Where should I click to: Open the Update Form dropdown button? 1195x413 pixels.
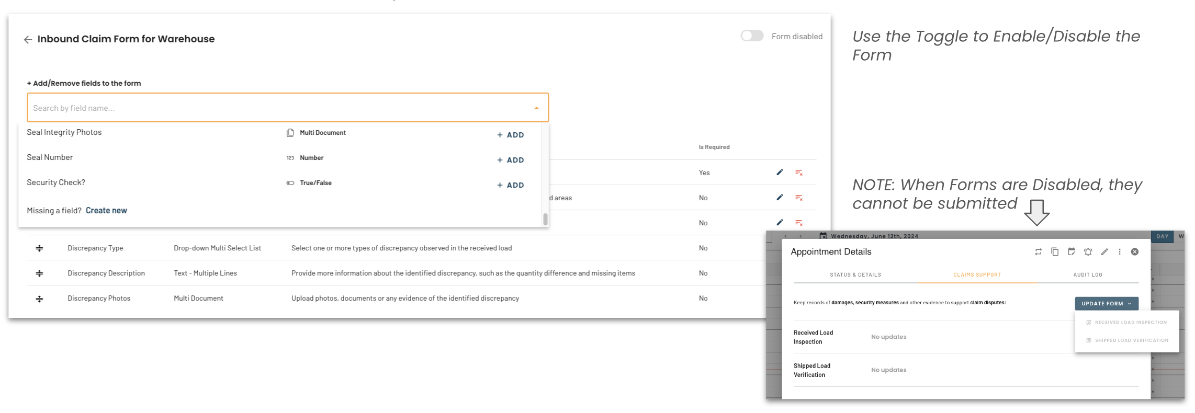[1107, 303]
